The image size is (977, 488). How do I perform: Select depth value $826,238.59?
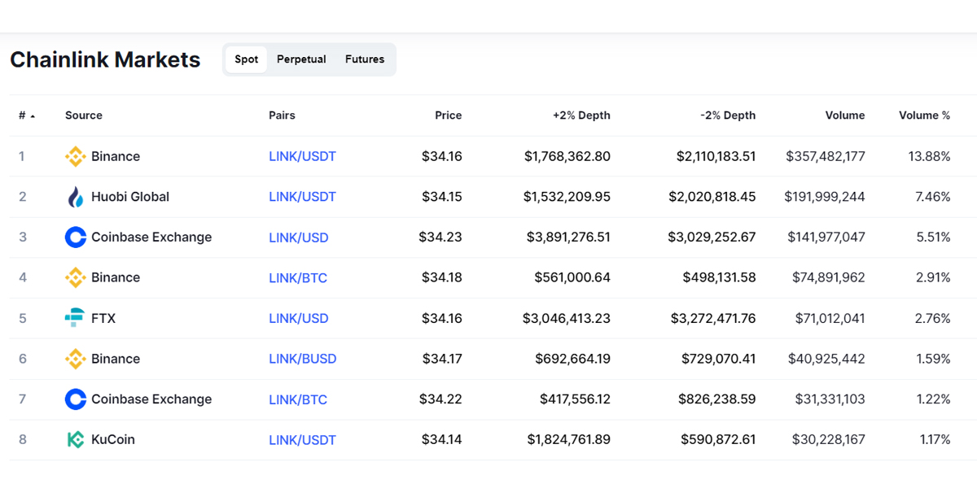click(x=717, y=399)
